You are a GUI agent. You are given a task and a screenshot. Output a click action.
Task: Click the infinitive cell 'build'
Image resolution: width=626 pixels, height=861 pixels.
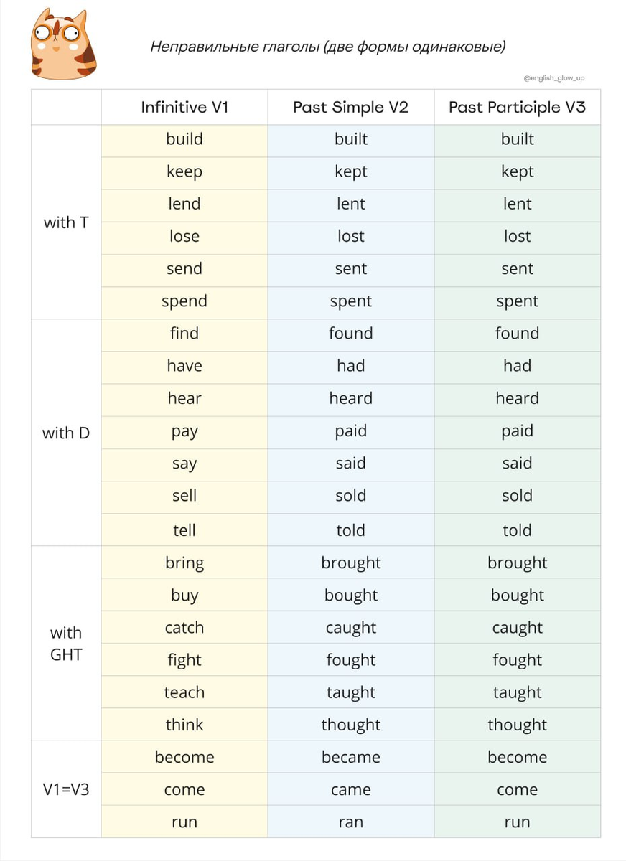coord(184,139)
